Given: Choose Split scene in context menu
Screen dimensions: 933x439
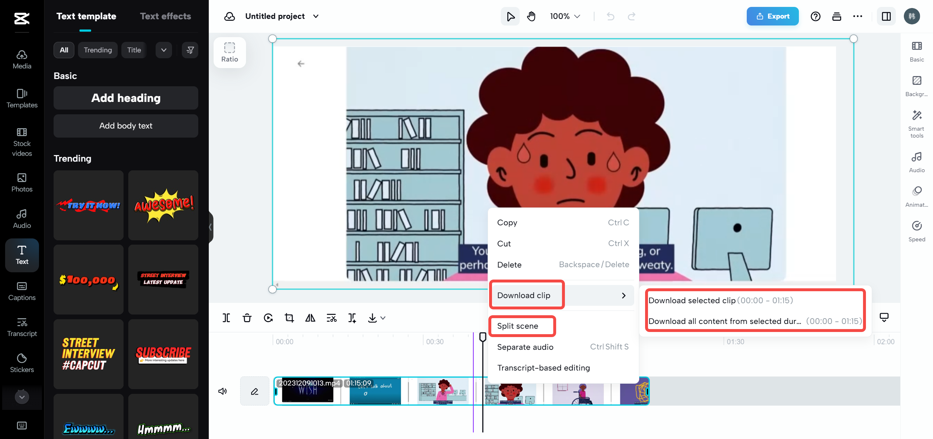Looking at the screenshot, I should [x=518, y=326].
